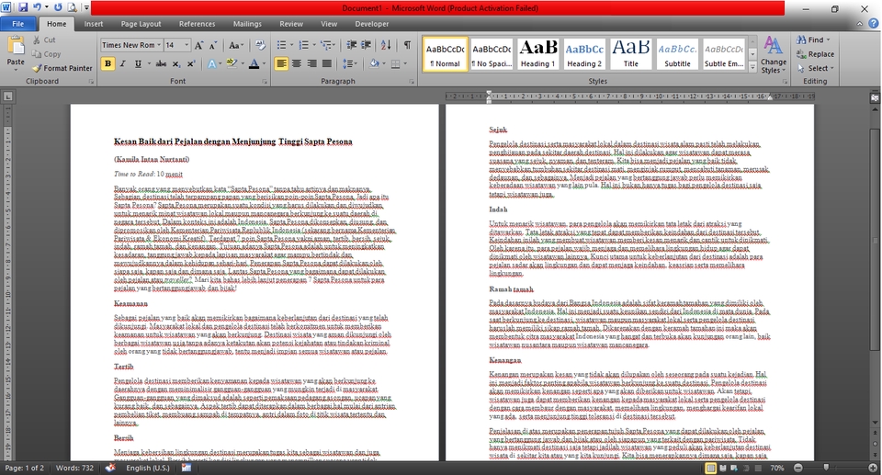Viewport: 882px width, 475px height.
Task: Apply the text highlight color
Action: click(231, 63)
